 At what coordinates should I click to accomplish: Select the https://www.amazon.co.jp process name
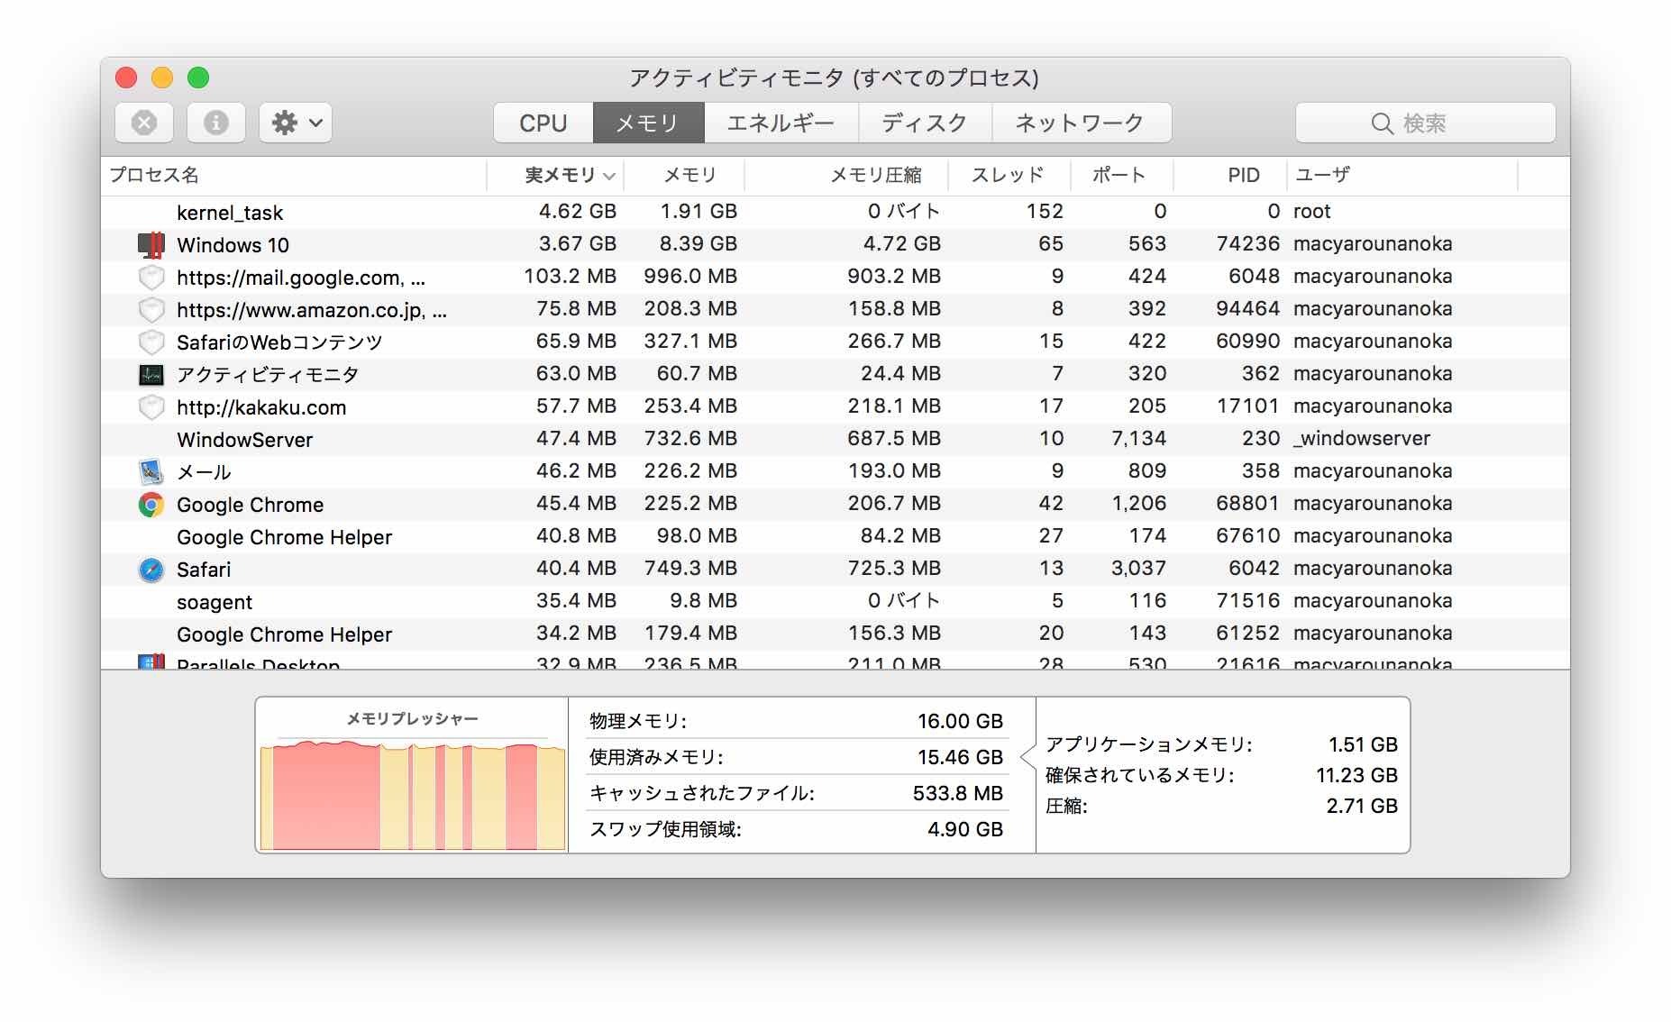pos(312,310)
